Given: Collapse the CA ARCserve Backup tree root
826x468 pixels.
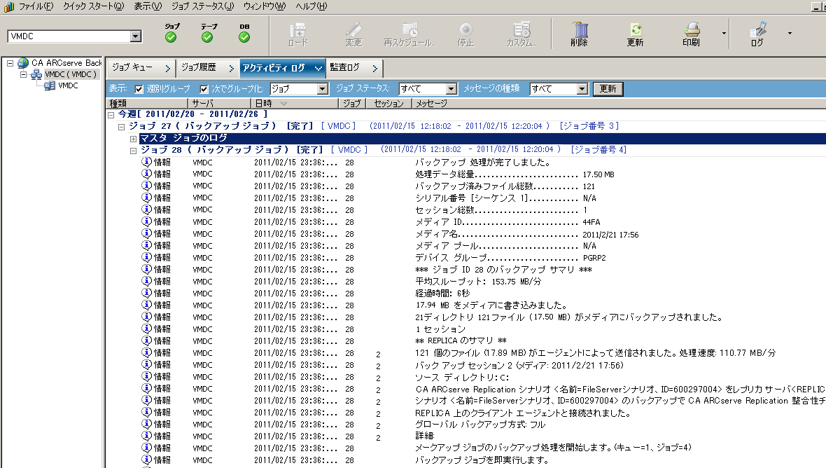Looking at the screenshot, I should tap(10, 63).
